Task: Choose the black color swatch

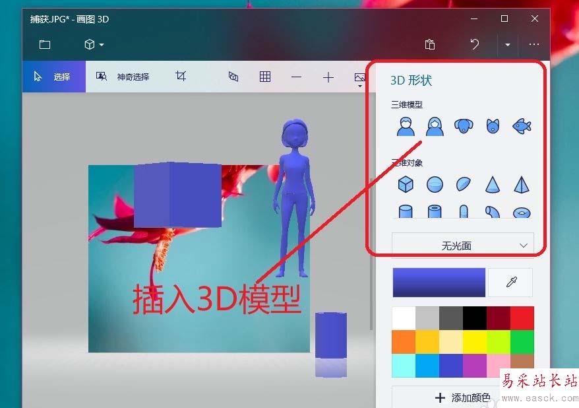Action: tap(475, 318)
